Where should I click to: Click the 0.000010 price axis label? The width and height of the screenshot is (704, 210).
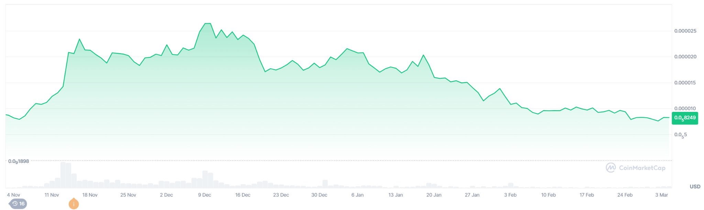pyautogui.click(x=685, y=108)
